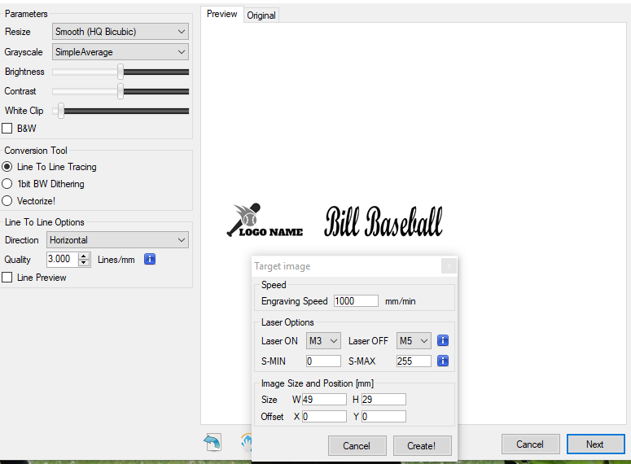Image resolution: width=631 pixels, height=464 pixels.
Task: Click the info icon next to Quality Lines/mm
Action: [x=150, y=259]
